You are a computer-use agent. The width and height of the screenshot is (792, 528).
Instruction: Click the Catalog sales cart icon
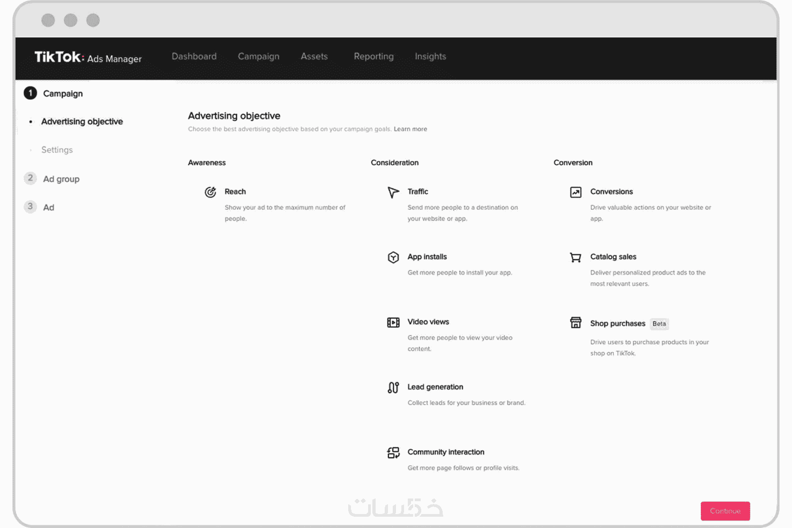click(x=576, y=258)
